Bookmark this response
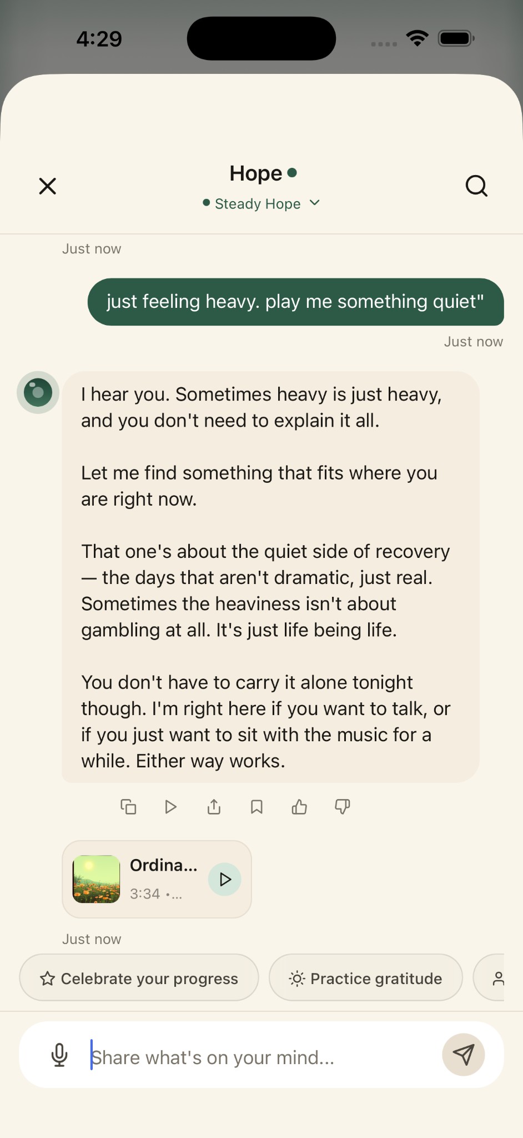The image size is (523, 1138). tap(257, 806)
